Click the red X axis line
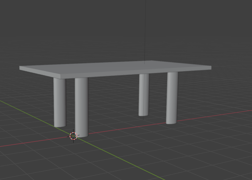 (x=214, y=115)
